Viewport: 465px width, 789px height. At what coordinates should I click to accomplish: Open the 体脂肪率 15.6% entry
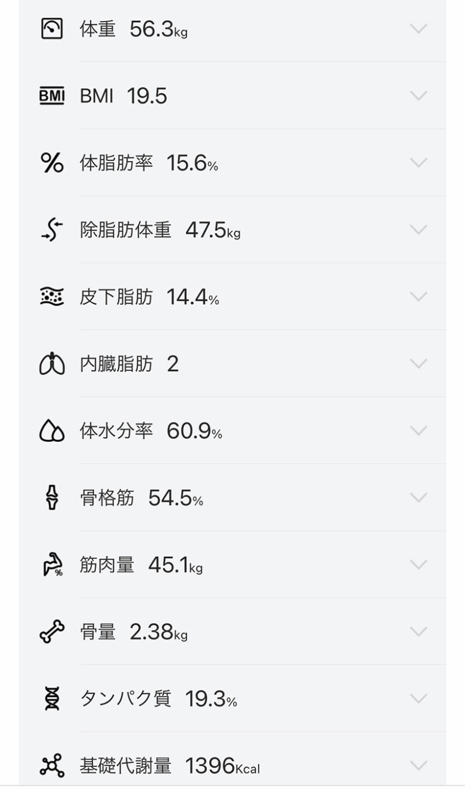point(149,163)
